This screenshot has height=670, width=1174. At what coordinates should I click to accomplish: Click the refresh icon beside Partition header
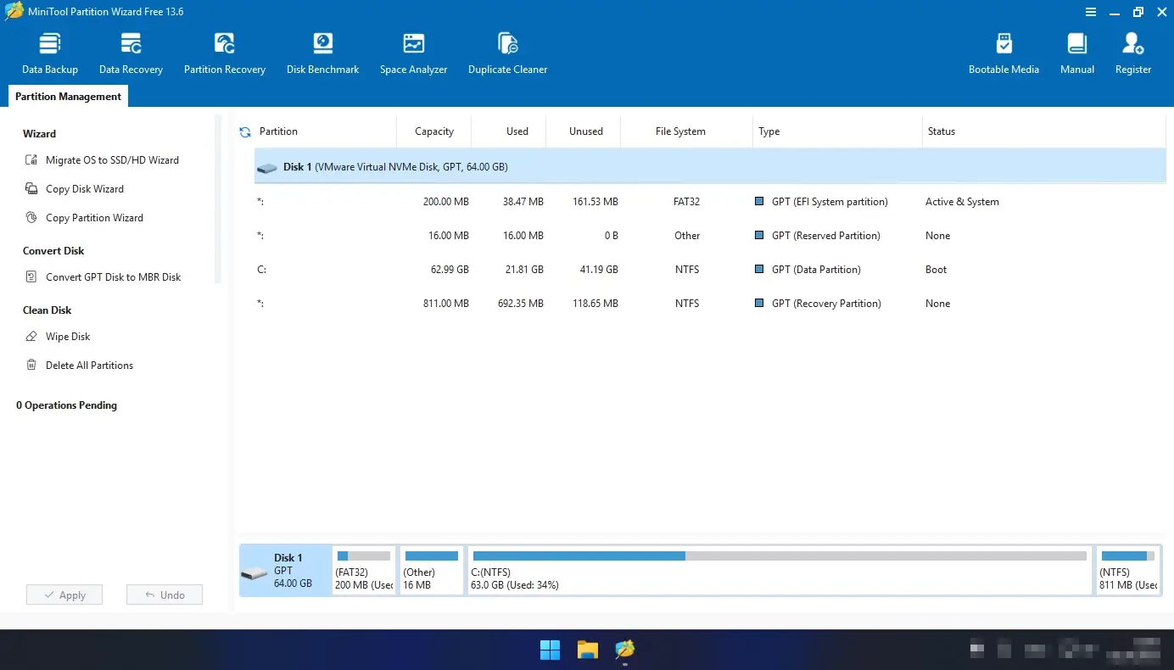(245, 131)
